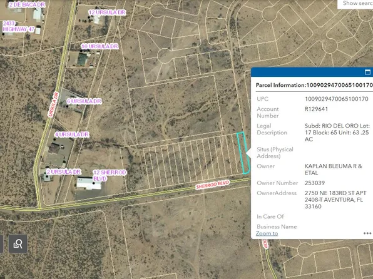Select owner name KAPLAN BLEUMA R & ETAL
Image resolution: width=373 pixels, height=279 pixels.
click(x=334, y=170)
